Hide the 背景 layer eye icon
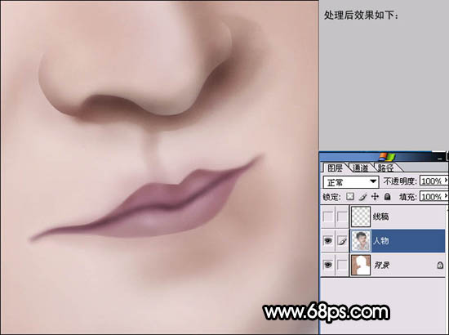 pyautogui.click(x=328, y=265)
